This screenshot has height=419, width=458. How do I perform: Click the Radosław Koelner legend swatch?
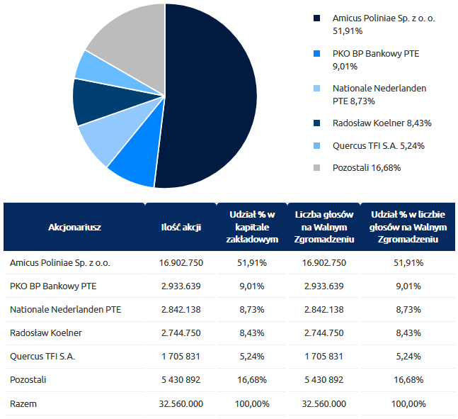(x=316, y=123)
